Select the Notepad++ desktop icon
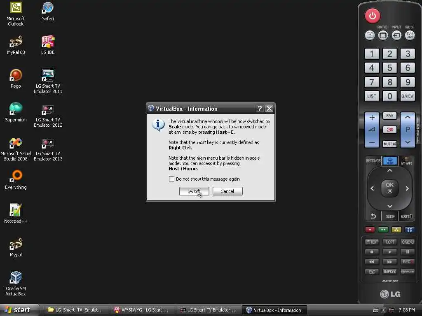 (x=16, y=214)
